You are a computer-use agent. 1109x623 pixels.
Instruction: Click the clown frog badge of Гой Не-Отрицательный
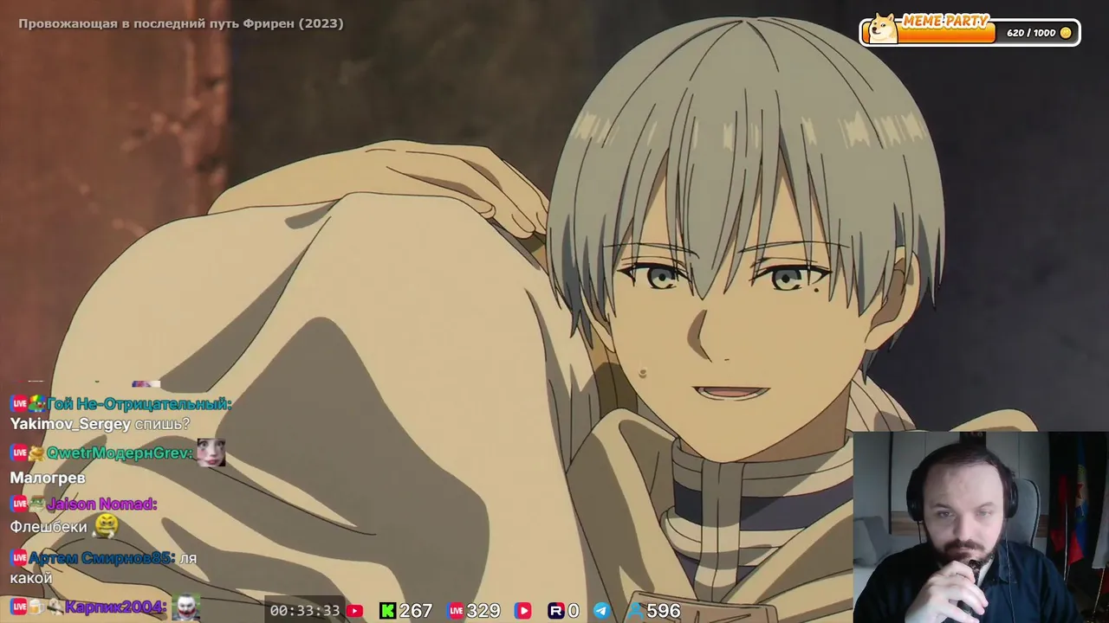click(x=37, y=404)
